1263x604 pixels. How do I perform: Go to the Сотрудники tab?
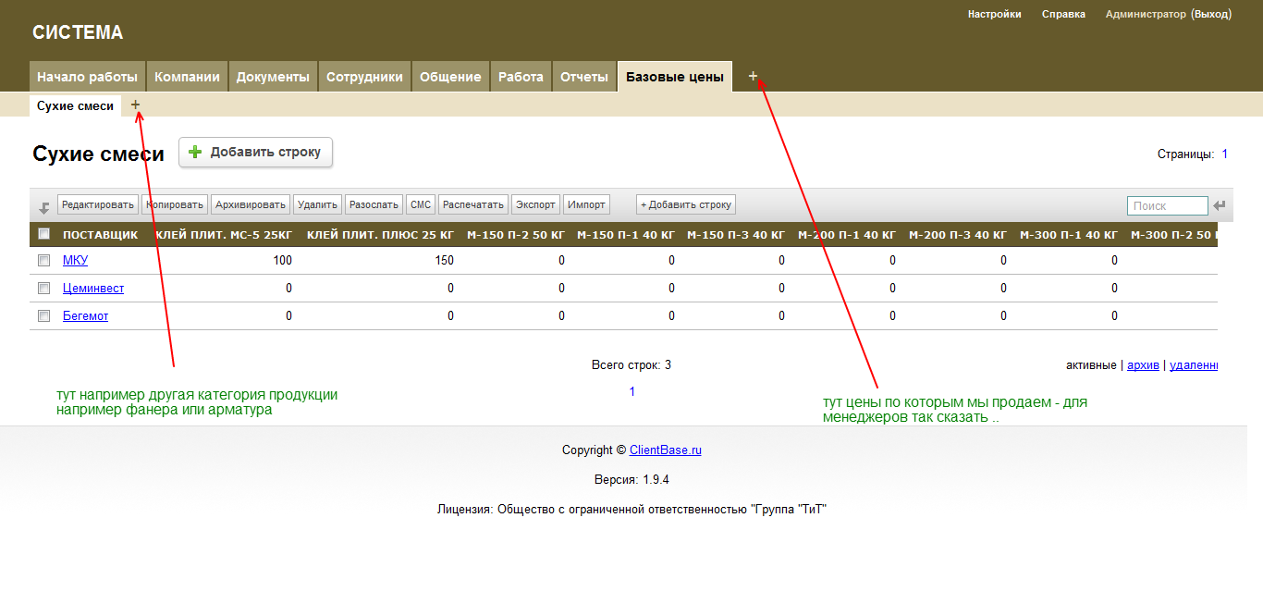pos(364,78)
